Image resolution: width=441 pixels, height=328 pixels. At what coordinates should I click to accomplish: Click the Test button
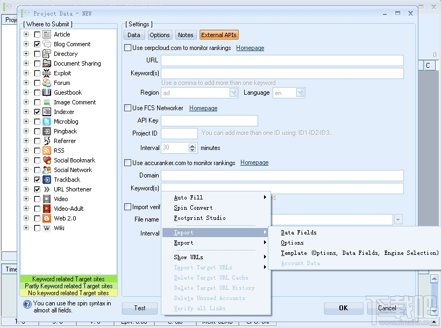click(x=139, y=308)
